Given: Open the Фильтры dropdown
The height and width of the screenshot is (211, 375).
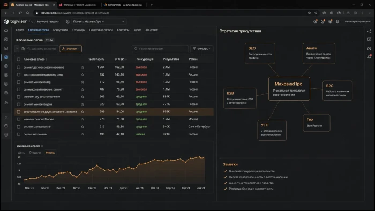Looking at the screenshot, I should pyautogui.click(x=202, y=49).
